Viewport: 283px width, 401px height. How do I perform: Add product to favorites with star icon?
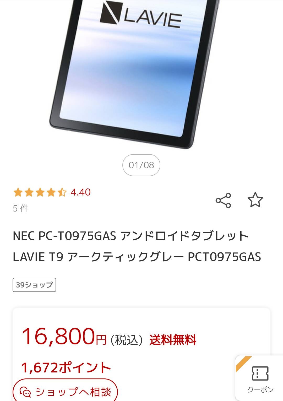pos(255,200)
